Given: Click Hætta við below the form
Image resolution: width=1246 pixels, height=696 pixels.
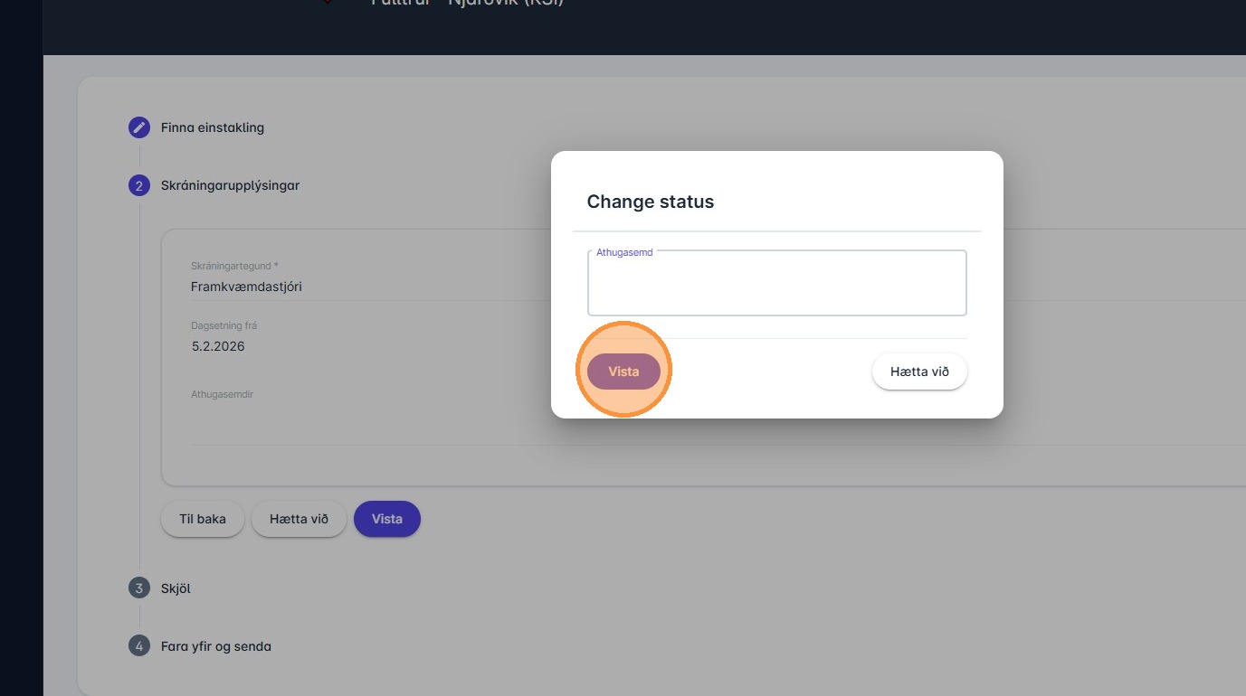Looking at the screenshot, I should click(x=299, y=519).
